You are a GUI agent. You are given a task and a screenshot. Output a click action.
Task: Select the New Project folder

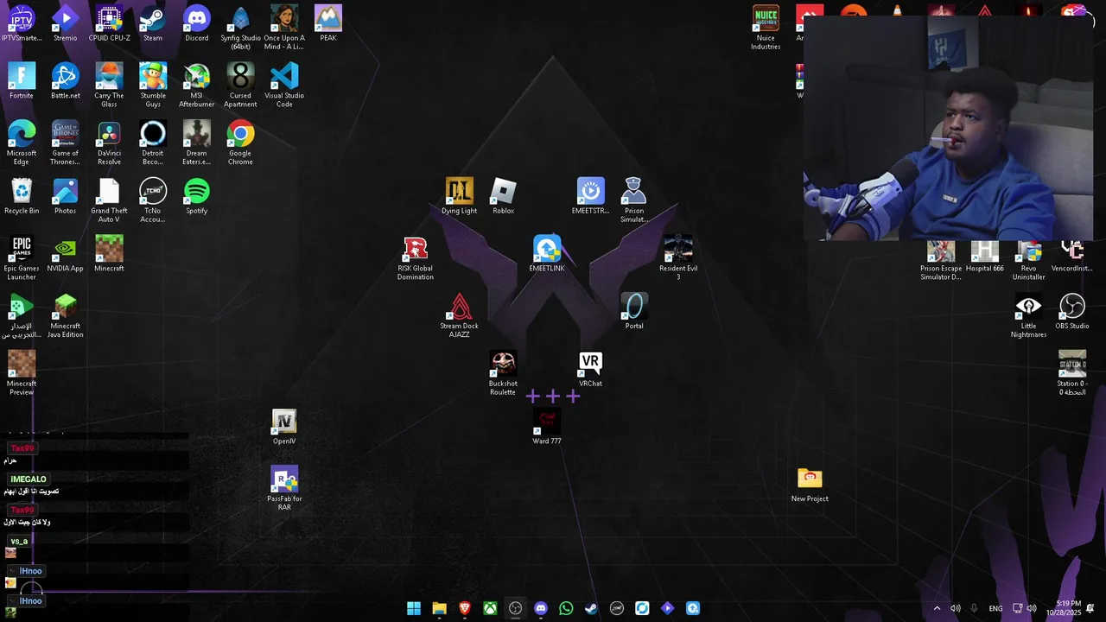[x=810, y=485]
